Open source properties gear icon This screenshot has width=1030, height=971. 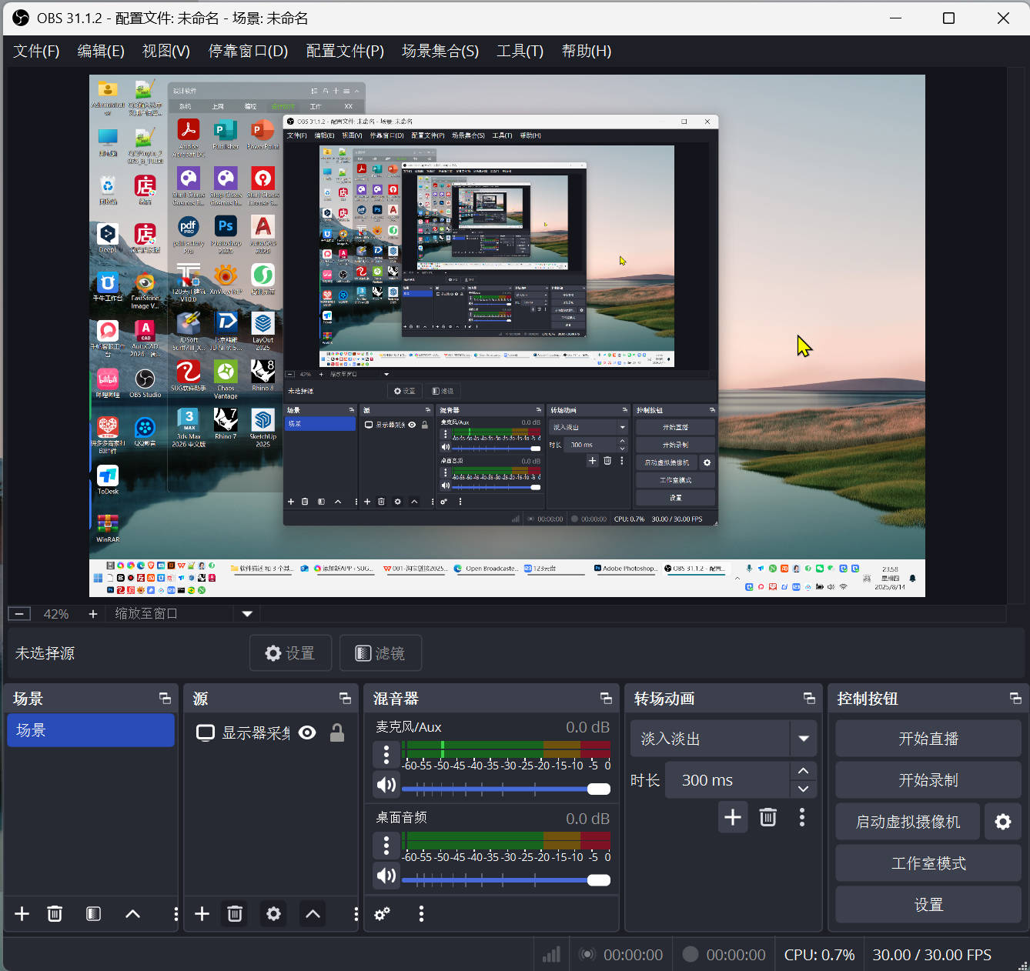273,913
